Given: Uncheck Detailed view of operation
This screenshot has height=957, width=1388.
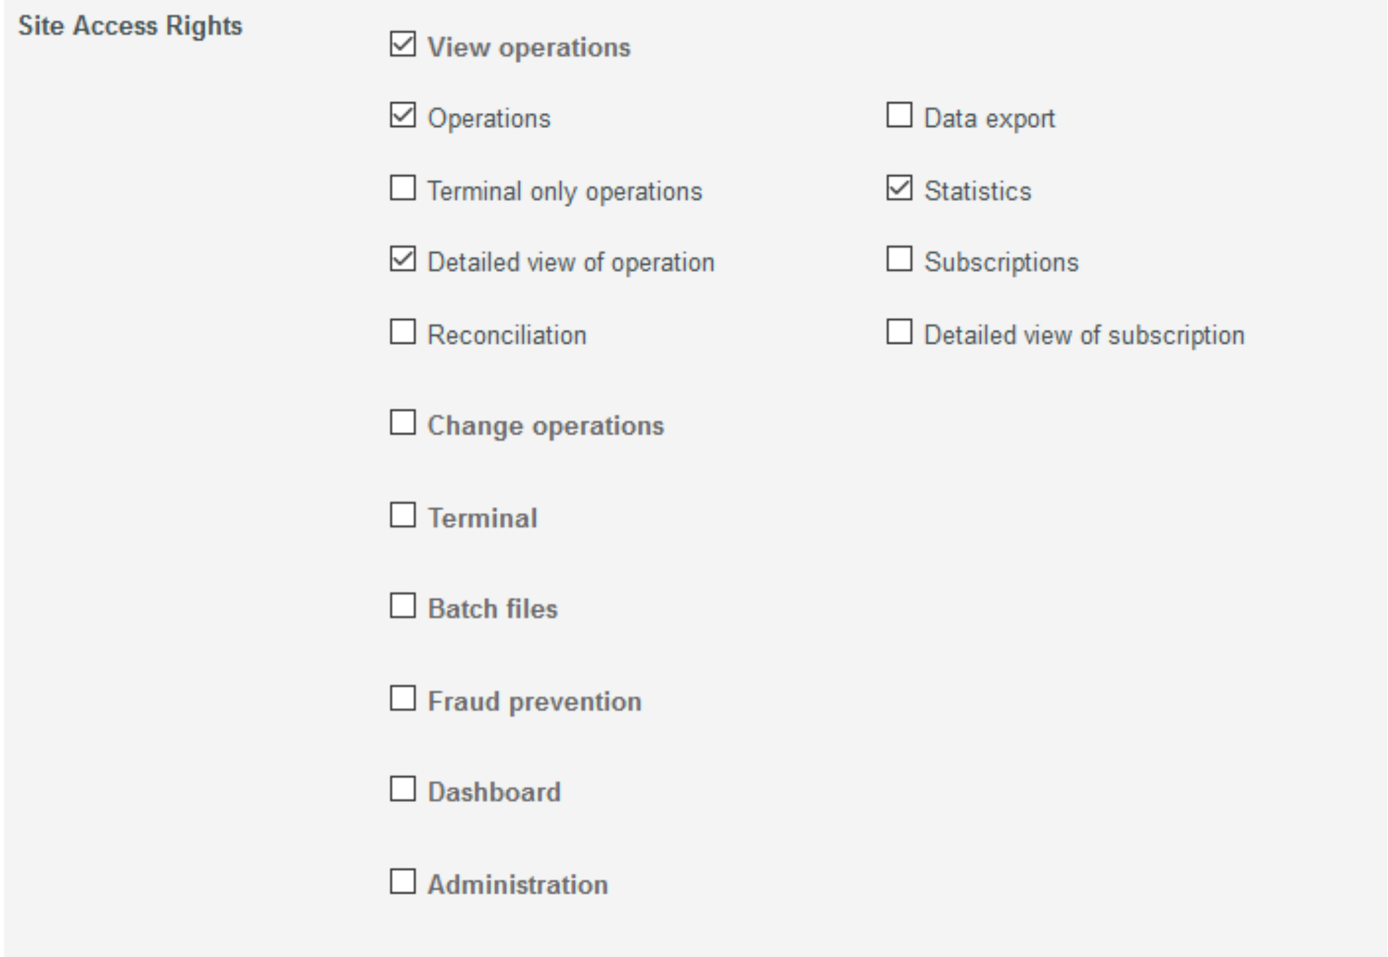Looking at the screenshot, I should (x=402, y=260).
